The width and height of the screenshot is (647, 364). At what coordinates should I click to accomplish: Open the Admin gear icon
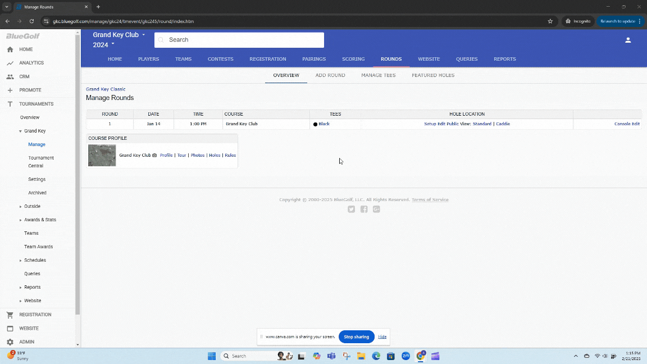(x=10, y=342)
